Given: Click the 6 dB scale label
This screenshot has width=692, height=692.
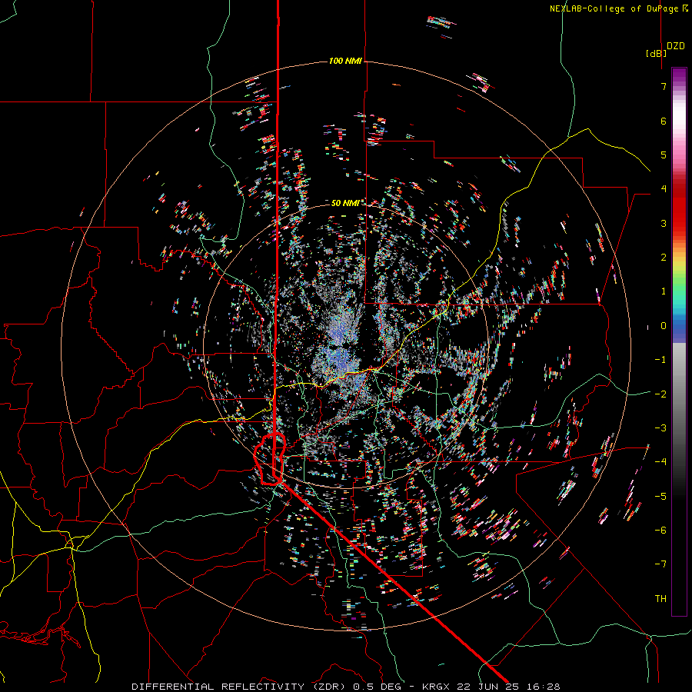Looking at the screenshot, I should tap(664, 121).
